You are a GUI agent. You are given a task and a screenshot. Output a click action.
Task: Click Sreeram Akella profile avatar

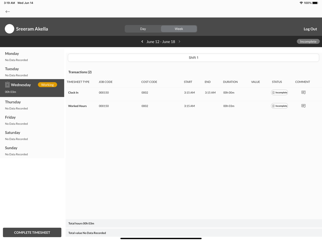pos(9,29)
